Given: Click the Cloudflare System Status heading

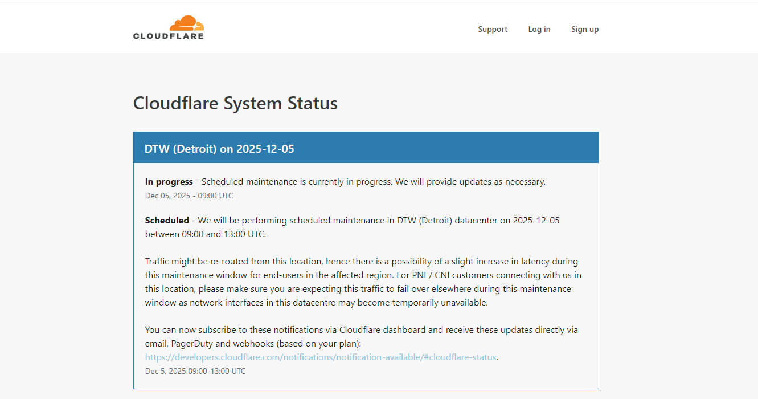Looking at the screenshot, I should (235, 103).
